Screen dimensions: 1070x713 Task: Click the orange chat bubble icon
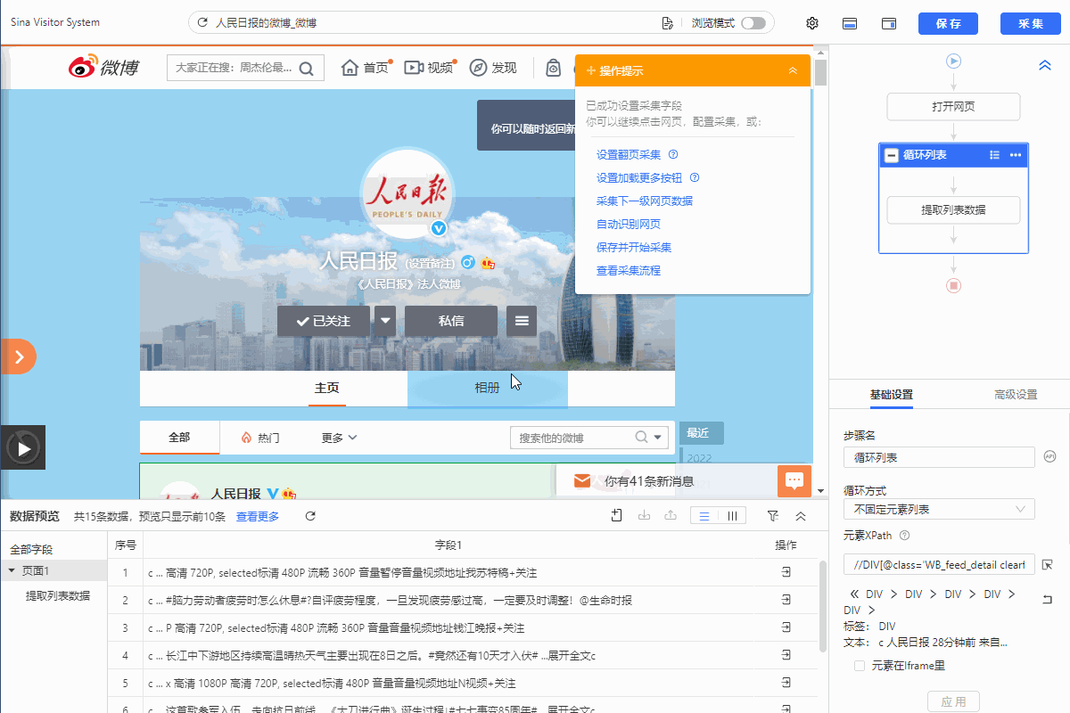(x=794, y=481)
